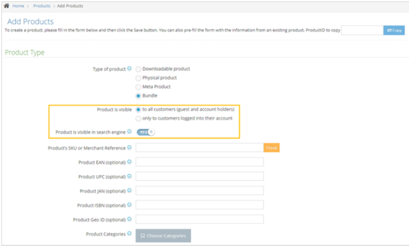Open the Choose Categories selector
Viewport: 409px width, 246px height.
(163, 236)
